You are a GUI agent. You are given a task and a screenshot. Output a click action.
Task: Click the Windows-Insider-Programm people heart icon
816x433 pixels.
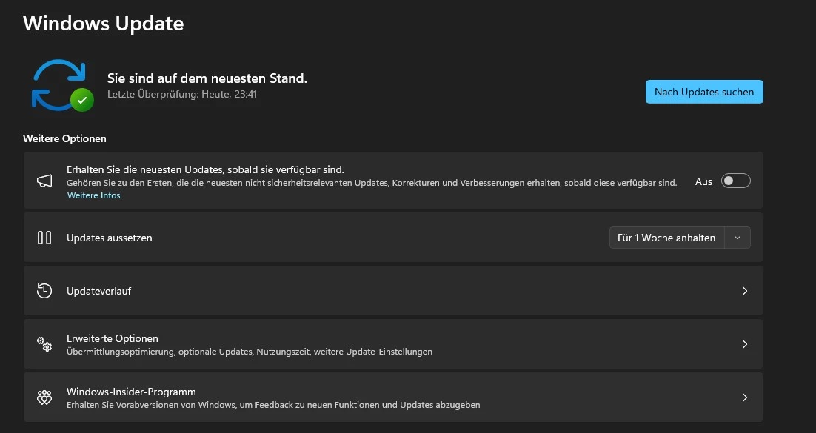click(44, 397)
